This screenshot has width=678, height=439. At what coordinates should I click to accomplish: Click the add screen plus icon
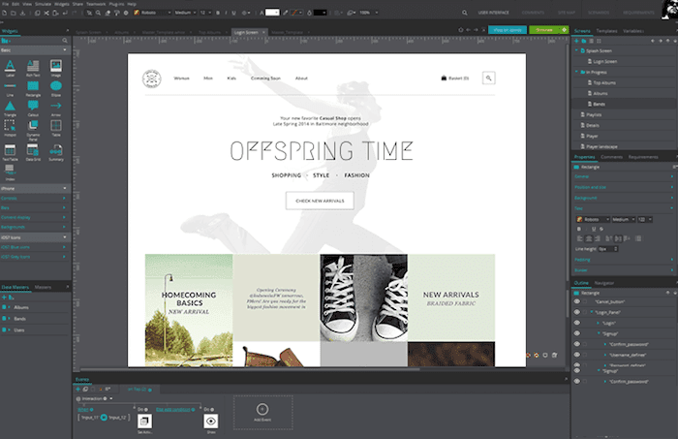576,41
